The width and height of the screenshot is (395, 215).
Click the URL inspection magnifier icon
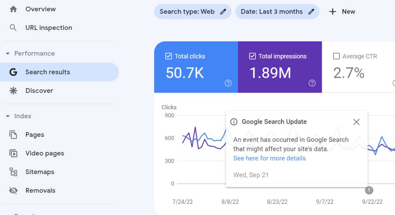(13, 28)
